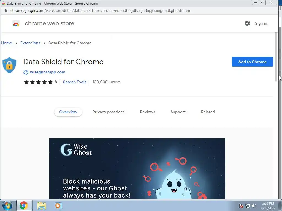Open the Search Tools category link
This screenshot has width=282, height=211.
[75, 82]
